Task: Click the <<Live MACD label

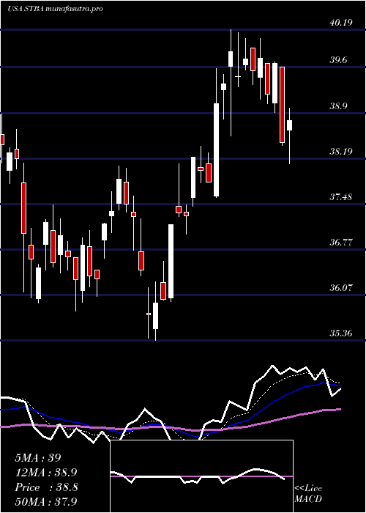Action: pos(308,494)
